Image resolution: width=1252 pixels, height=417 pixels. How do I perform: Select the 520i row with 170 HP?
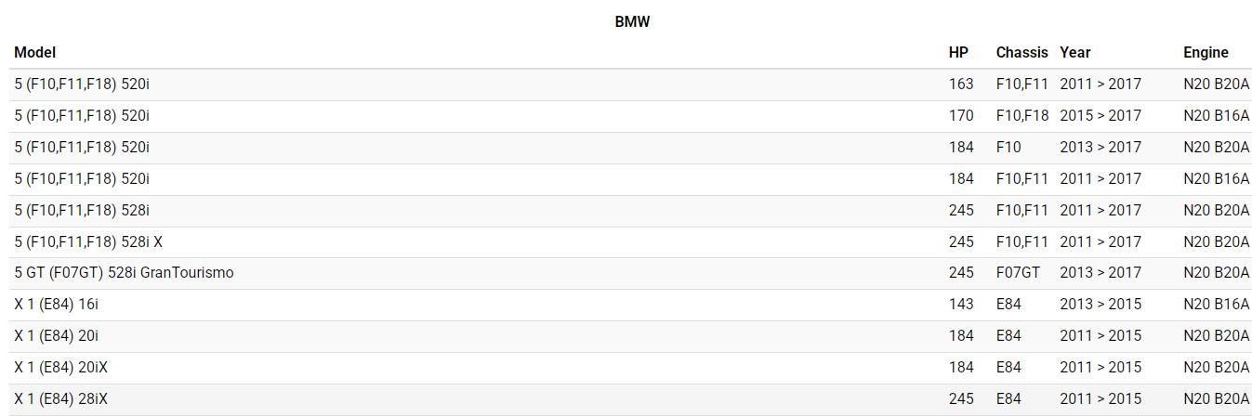click(x=82, y=116)
